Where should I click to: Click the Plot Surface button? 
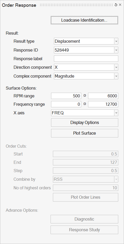(x=85, y=133)
